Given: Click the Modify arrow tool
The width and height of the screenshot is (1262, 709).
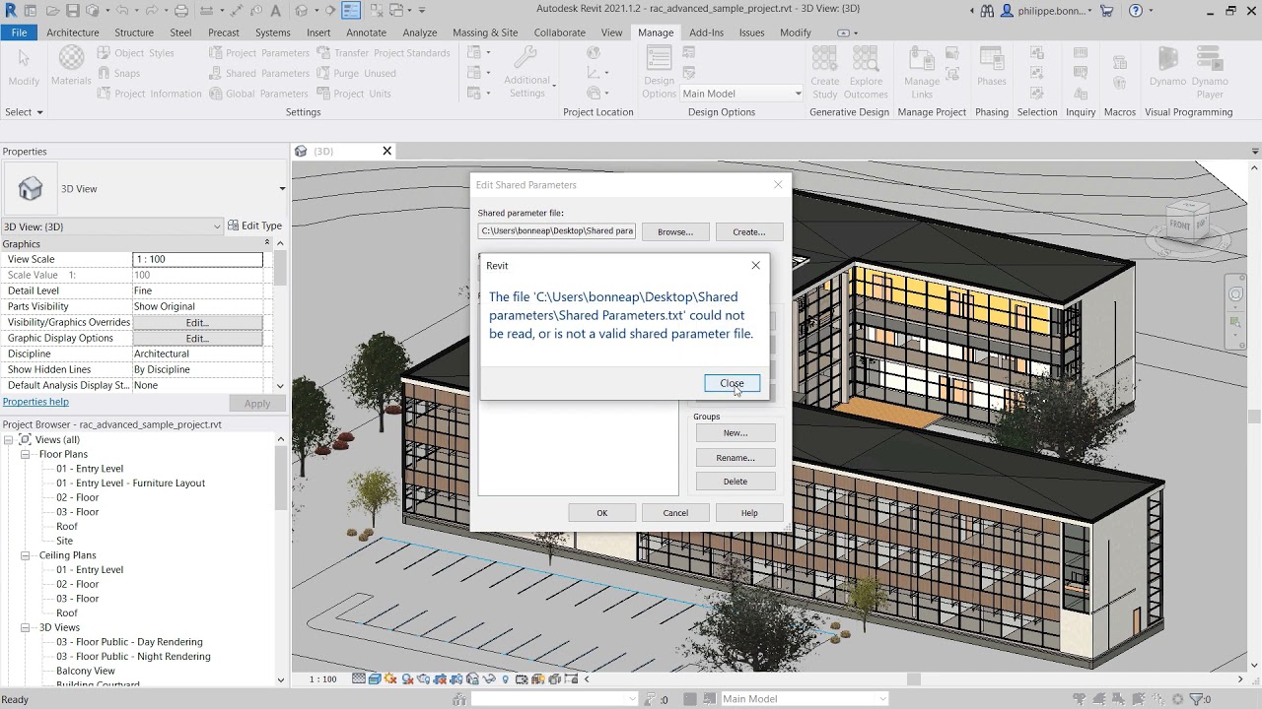Looking at the screenshot, I should point(24,67).
